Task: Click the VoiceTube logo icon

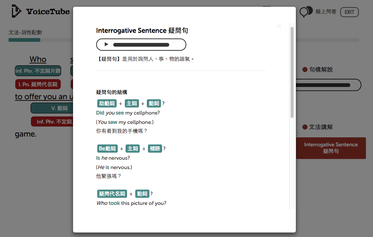Action: click(16, 11)
